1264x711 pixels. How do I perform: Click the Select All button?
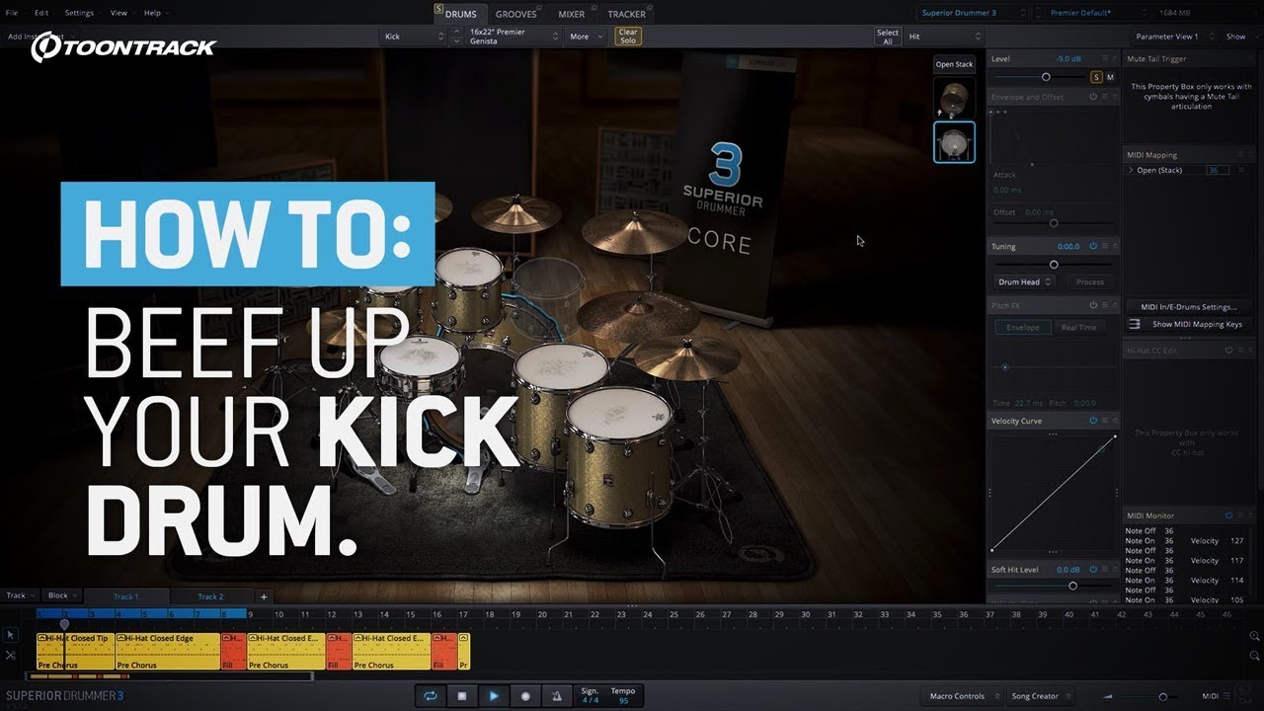(888, 37)
